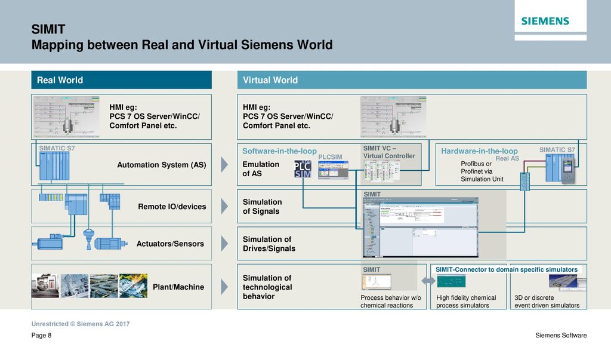Screen dimensions: 611x344
Task: Click the Unrestricted © Siemens AG 2017 footer
Action: (x=81, y=324)
